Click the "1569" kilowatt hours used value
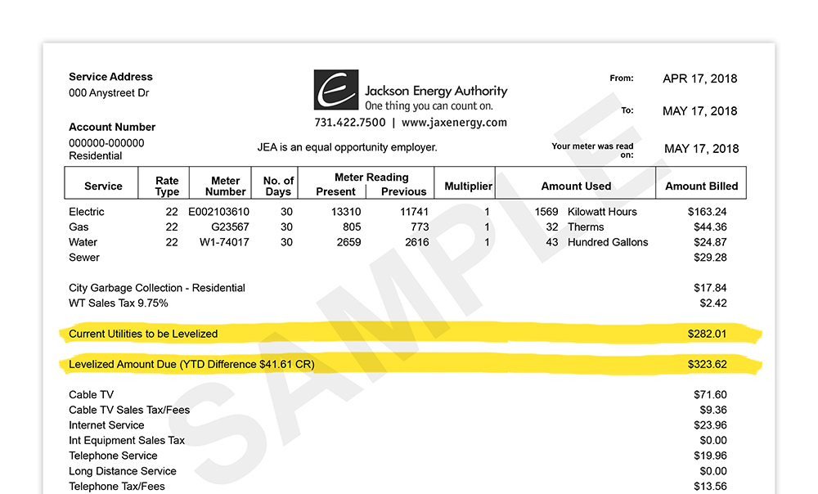This screenshot has width=818, height=494. [x=546, y=212]
